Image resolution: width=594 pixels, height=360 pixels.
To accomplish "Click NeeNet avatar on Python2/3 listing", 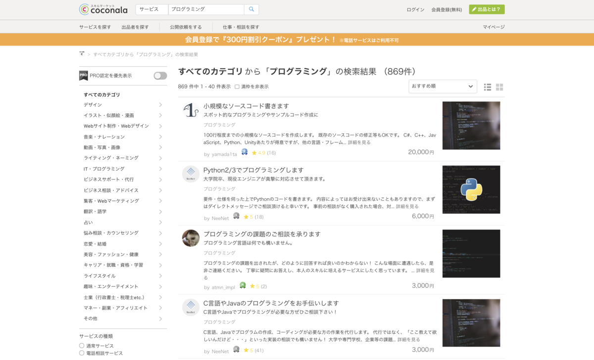I will (x=191, y=174).
